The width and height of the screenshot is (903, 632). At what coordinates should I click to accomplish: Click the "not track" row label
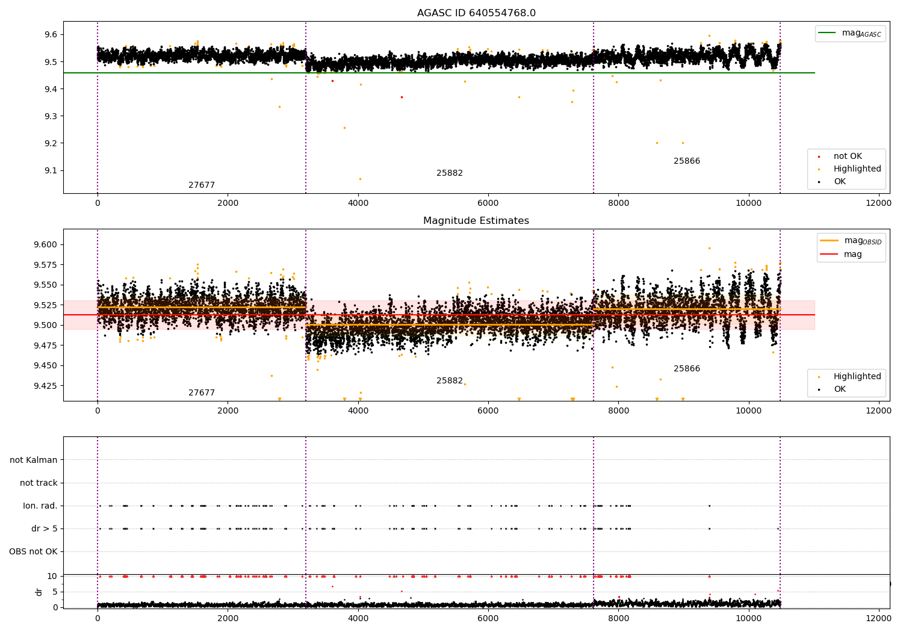point(39,483)
